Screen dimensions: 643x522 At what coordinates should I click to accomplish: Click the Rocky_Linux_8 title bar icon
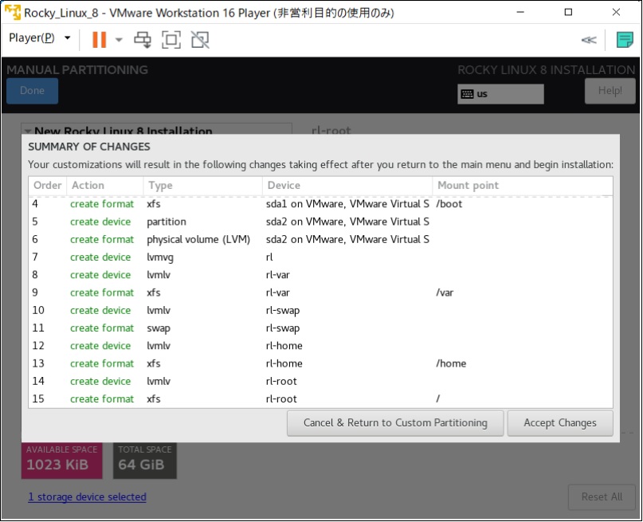[x=11, y=12]
